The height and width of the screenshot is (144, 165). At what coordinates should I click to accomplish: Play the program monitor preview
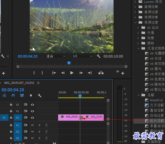(72, 73)
